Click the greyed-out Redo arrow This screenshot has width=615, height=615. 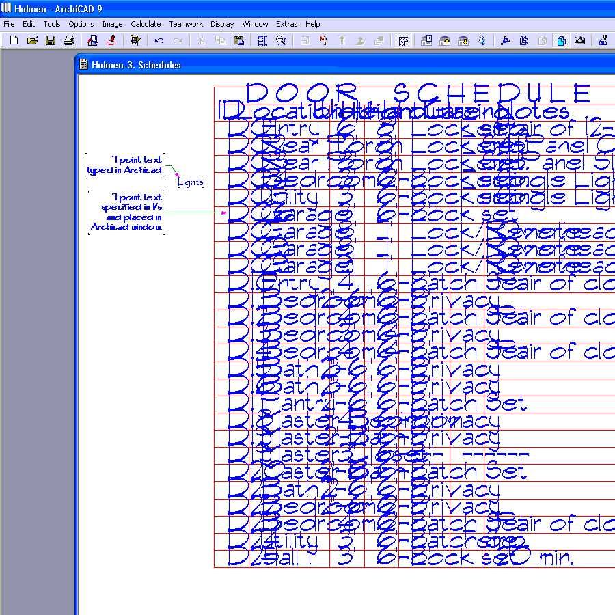click(177, 40)
